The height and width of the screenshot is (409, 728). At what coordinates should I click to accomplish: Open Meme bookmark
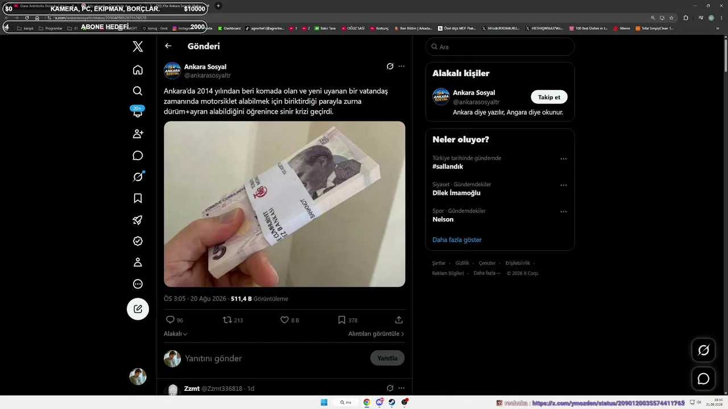(x=622, y=28)
